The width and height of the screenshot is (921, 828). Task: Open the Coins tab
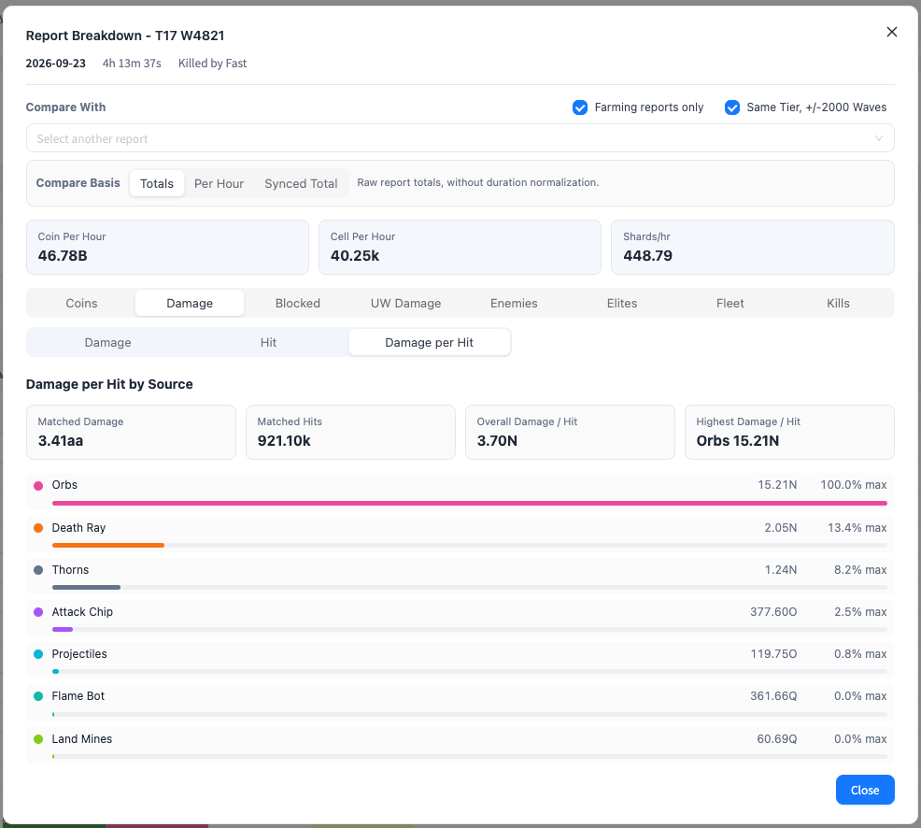tap(81, 303)
